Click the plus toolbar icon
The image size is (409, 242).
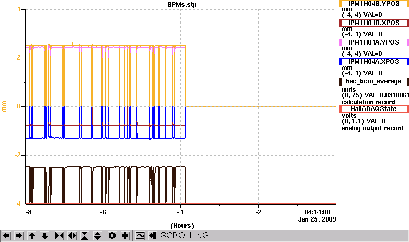(x=125, y=236)
